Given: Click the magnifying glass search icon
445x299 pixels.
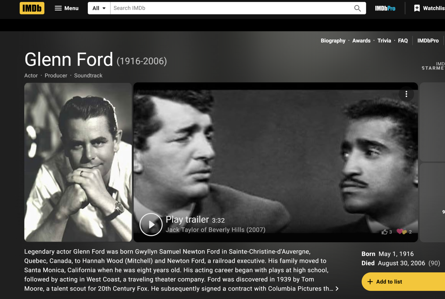Looking at the screenshot, I should (x=357, y=8).
